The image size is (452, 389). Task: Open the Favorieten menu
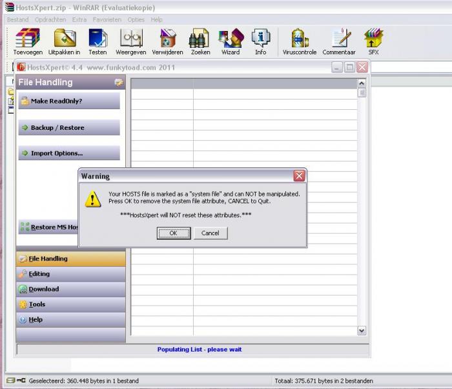tap(107, 19)
